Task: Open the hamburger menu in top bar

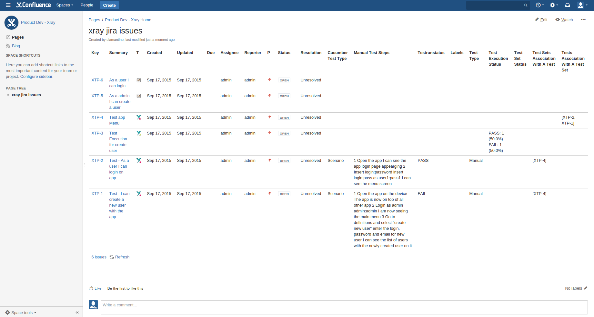Action: tap(8, 5)
